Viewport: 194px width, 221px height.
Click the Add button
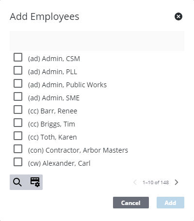tap(170, 203)
